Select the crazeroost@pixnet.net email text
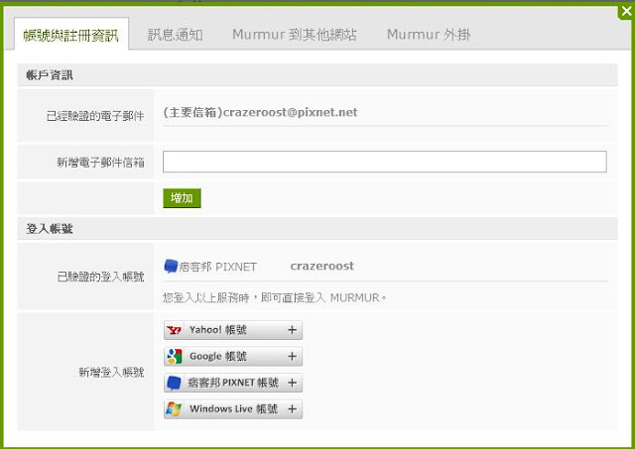Viewport: 635px width, 449px height. (x=291, y=112)
